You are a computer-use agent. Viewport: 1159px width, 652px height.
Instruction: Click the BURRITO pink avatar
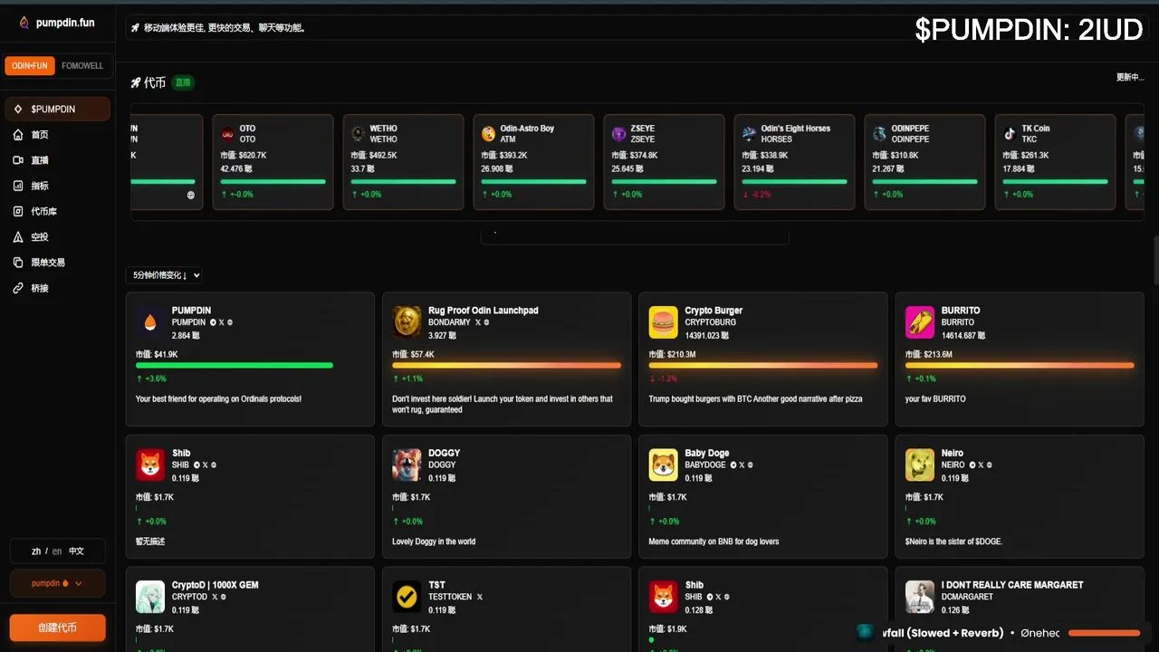pos(920,321)
